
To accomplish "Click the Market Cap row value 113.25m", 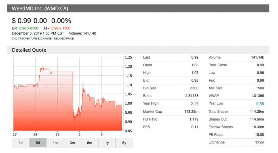I will click(191, 112).
